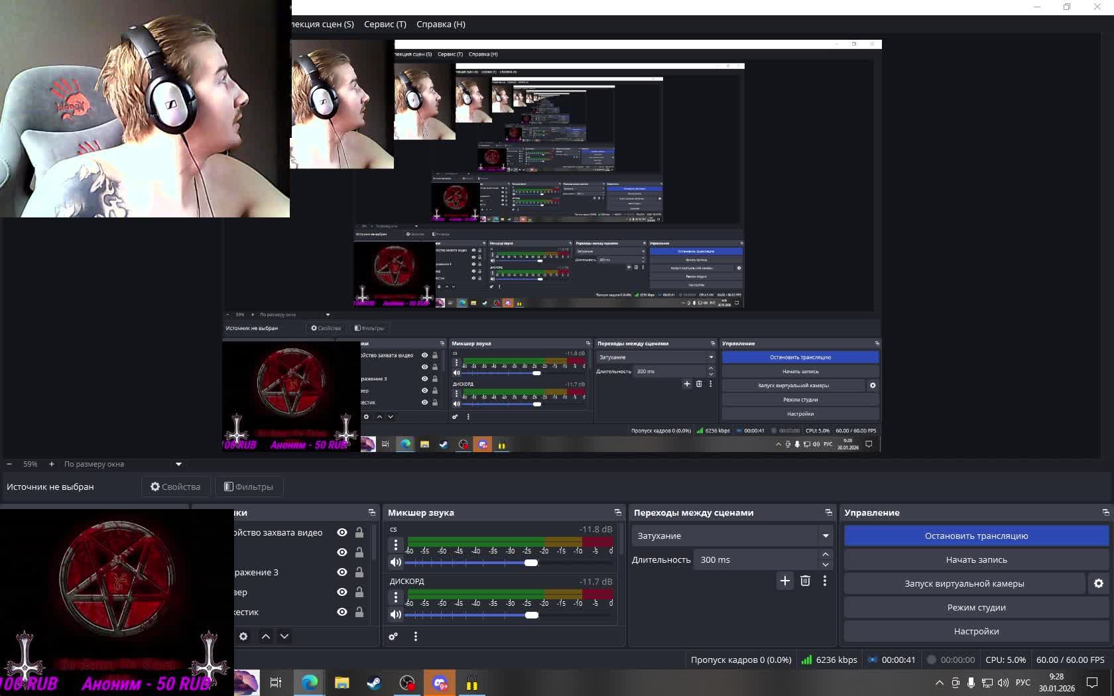The width and height of the screenshot is (1114, 696).
Task: Click the camera-in-use tray indicator
Action: [x=956, y=683]
